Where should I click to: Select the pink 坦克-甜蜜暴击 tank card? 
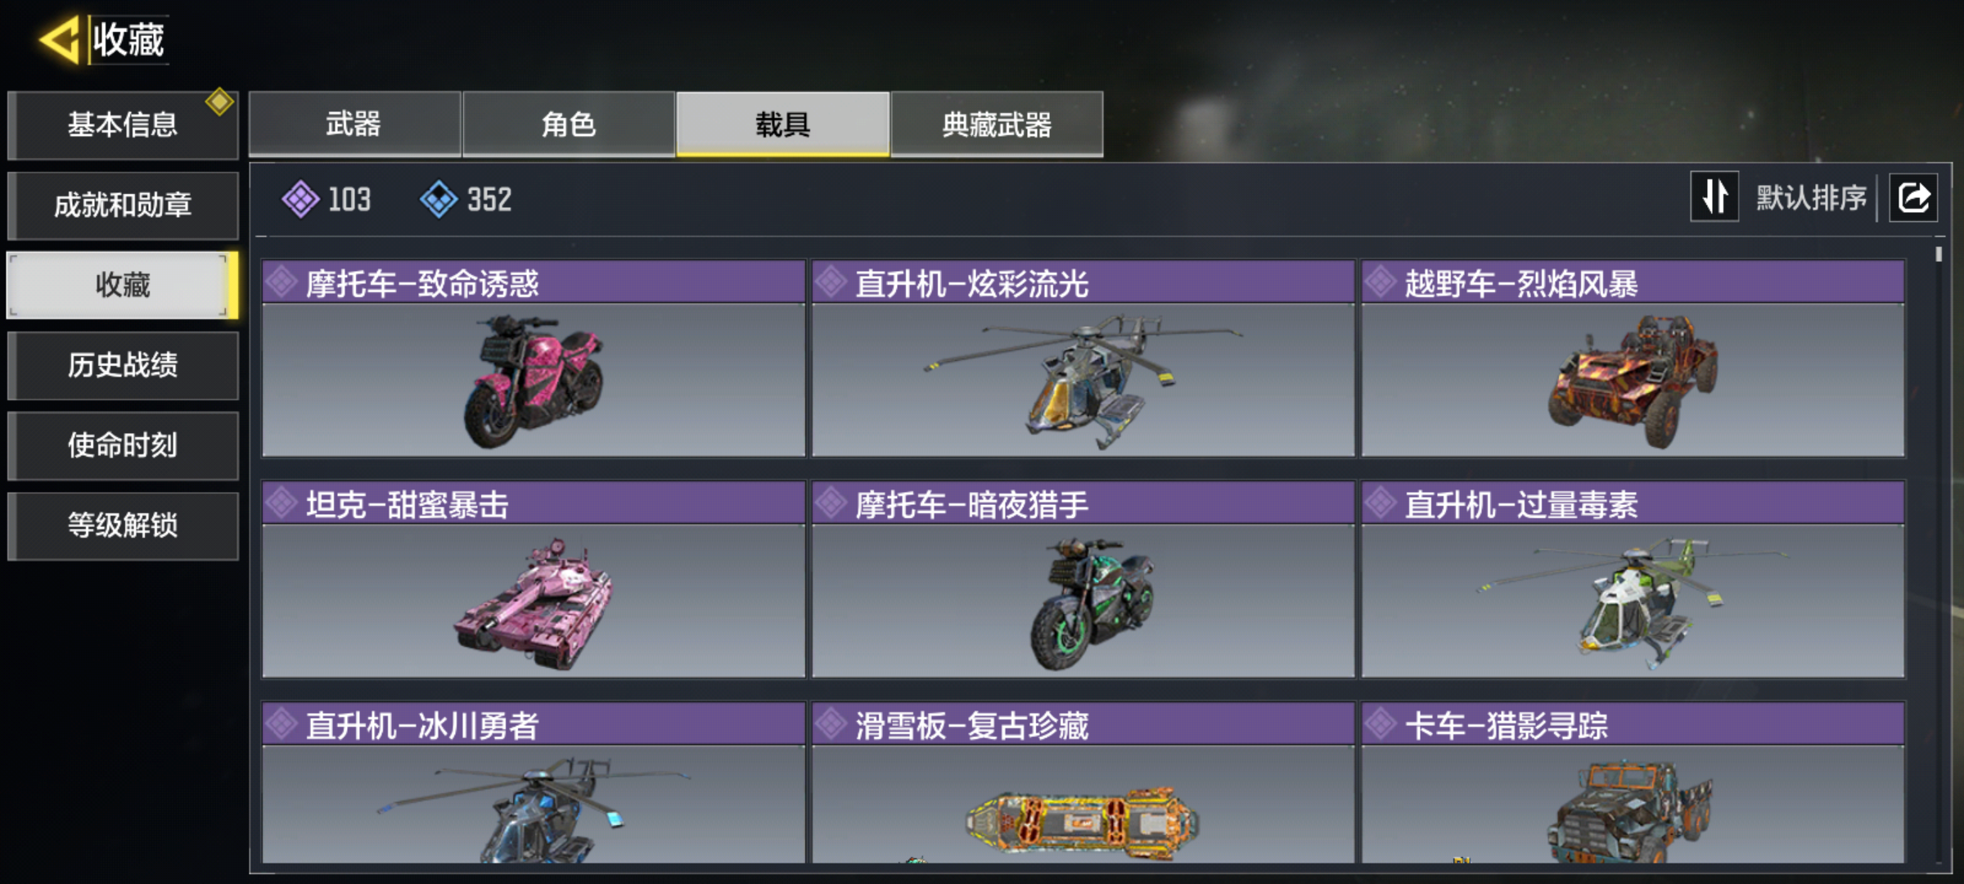[x=534, y=580]
